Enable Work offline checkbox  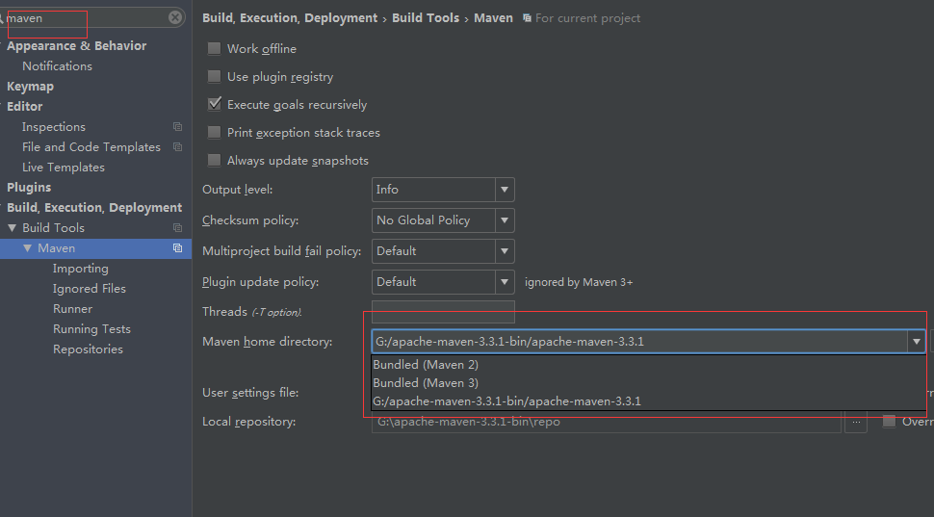(214, 49)
